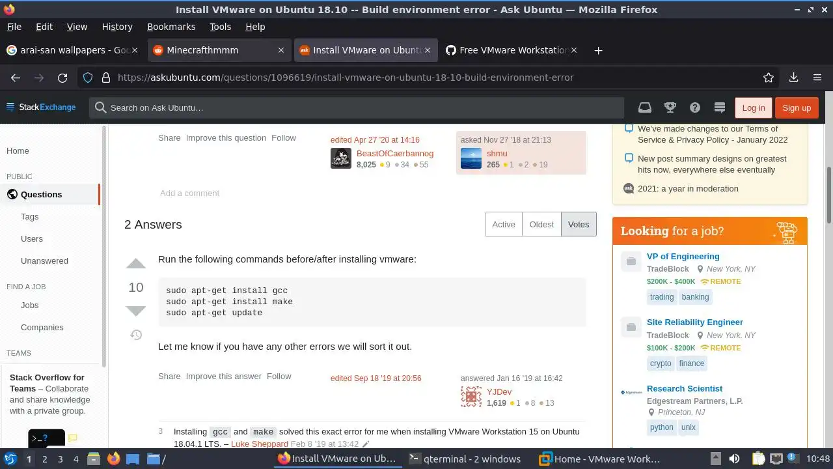Open YJDev's user profile link
This screenshot has width=833, height=469.
tap(499, 391)
